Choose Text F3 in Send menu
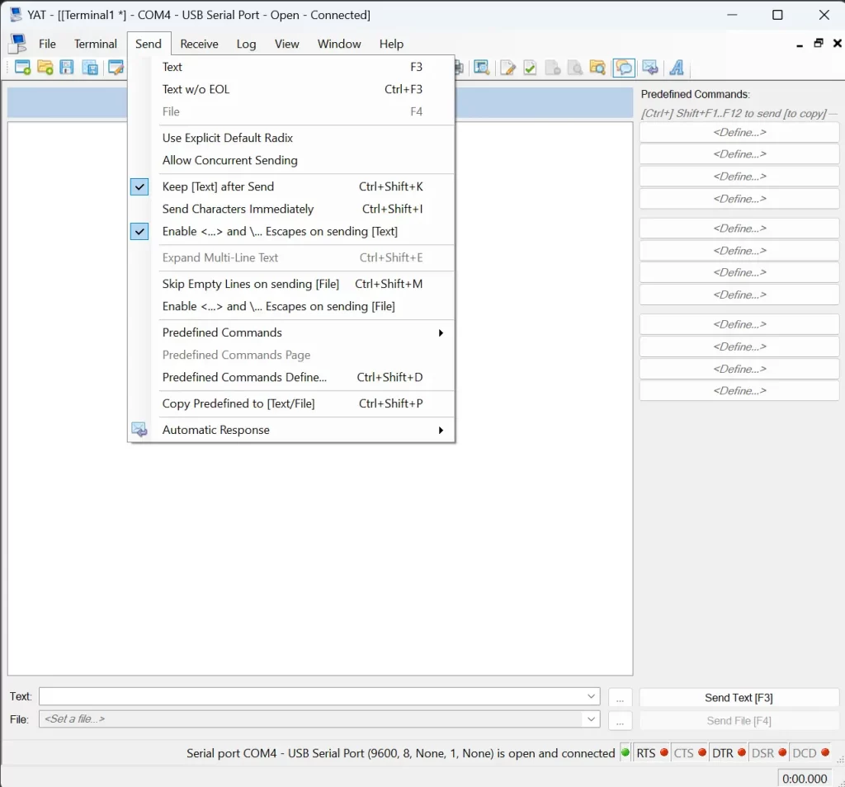This screenshot has height=787, width=845. click(291, 67)
